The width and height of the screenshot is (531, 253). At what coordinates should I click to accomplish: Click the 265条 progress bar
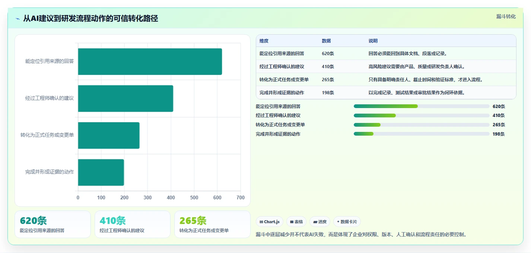pyautogui.click(x=422, y=125)
